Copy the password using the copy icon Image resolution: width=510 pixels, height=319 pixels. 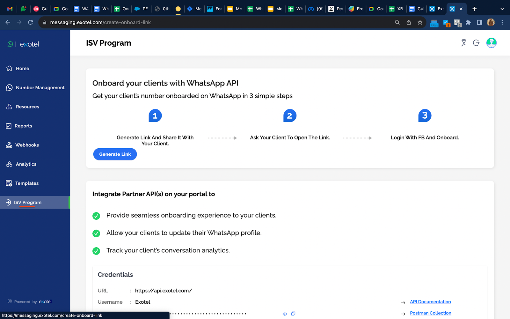[x=293, y=314]
